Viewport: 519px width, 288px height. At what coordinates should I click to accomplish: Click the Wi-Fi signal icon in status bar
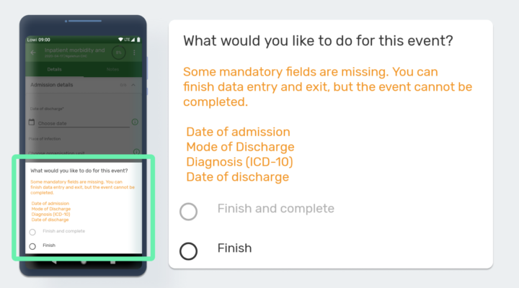coord(120,40)
